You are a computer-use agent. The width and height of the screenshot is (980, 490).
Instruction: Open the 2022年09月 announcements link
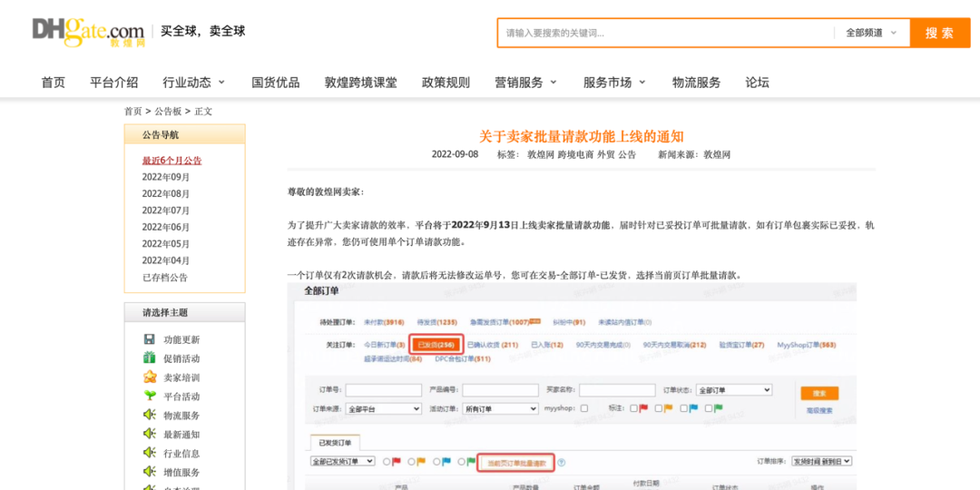pos(166,177)
